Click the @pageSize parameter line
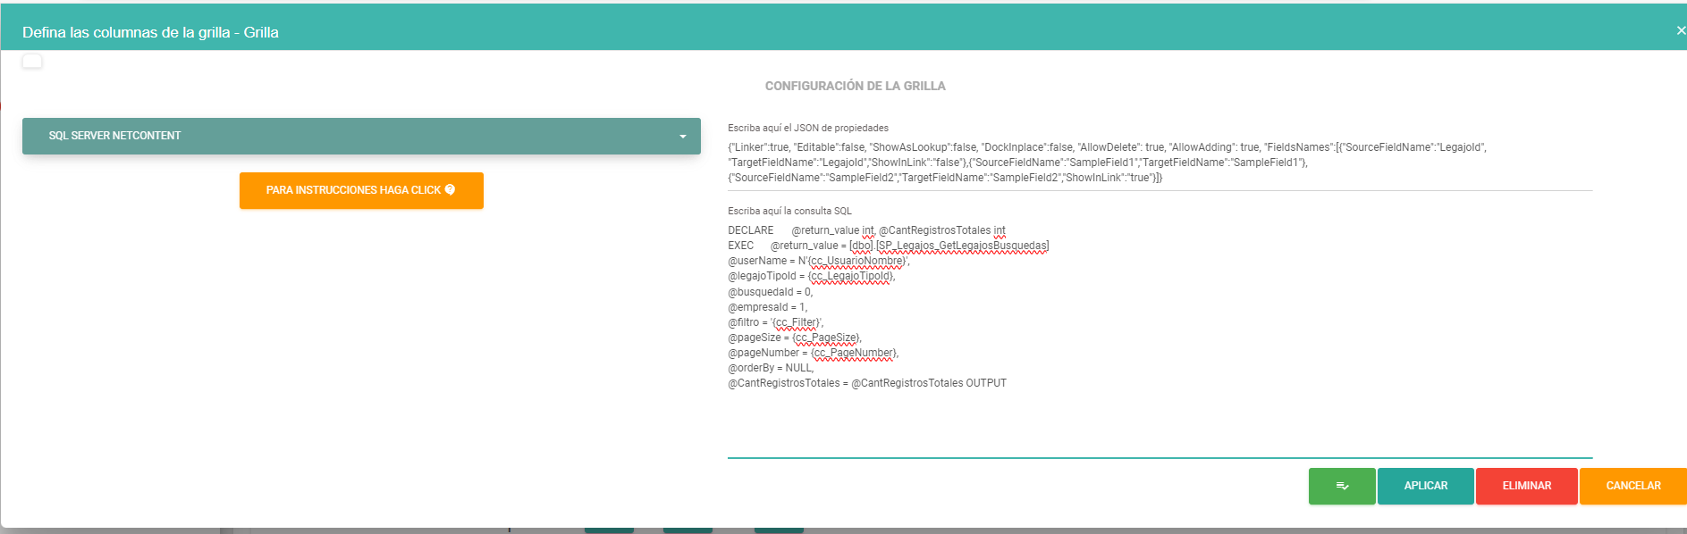1687x534 pixels. (795, 338)
